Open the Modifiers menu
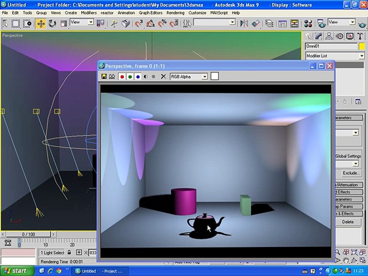 point(89,13)
